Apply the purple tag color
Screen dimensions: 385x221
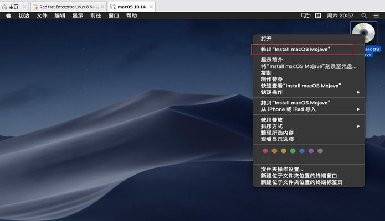coord(311,151)
